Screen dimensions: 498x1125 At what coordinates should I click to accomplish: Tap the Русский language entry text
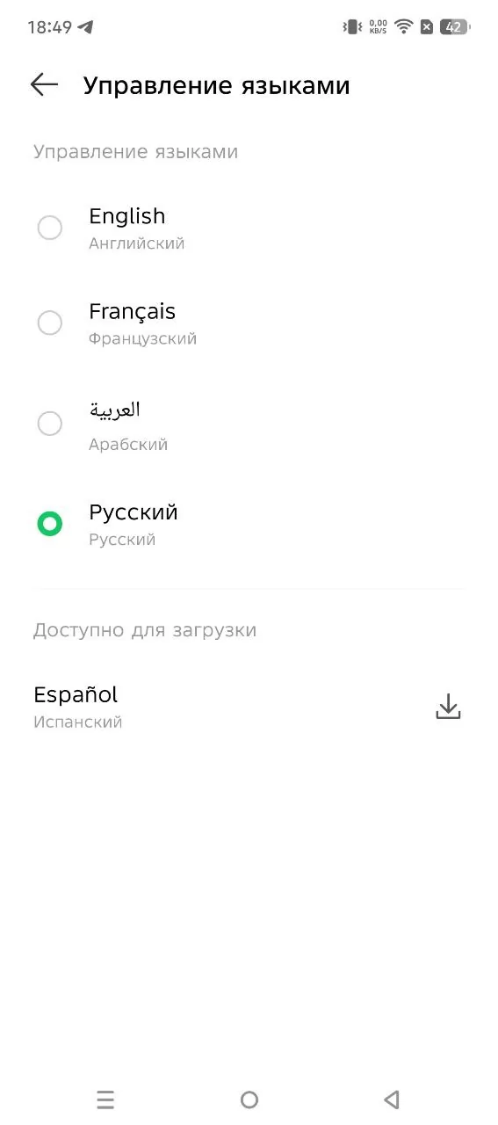click(134, 512)
